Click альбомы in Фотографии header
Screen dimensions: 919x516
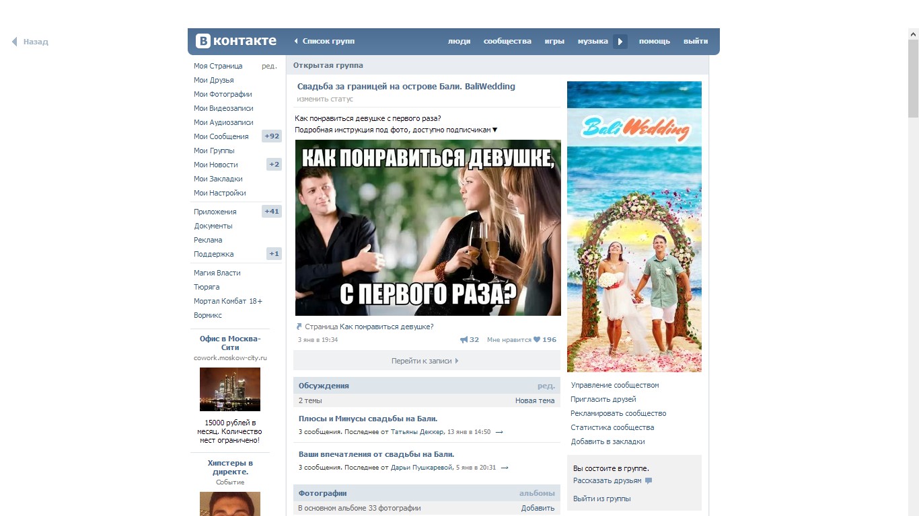coord(537,493)
